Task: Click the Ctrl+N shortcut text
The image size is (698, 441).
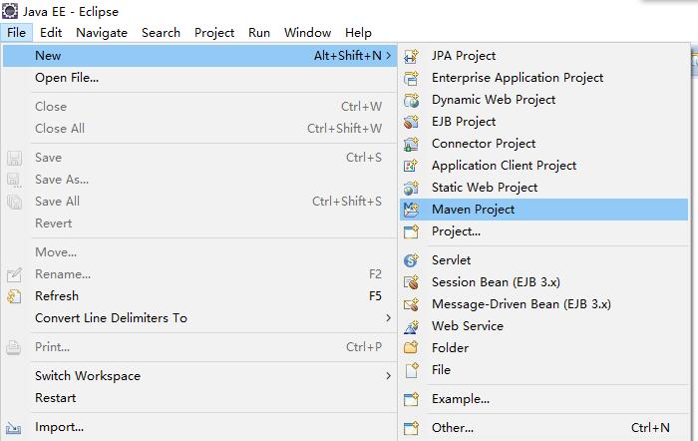Action: click(x=650, y=428)
